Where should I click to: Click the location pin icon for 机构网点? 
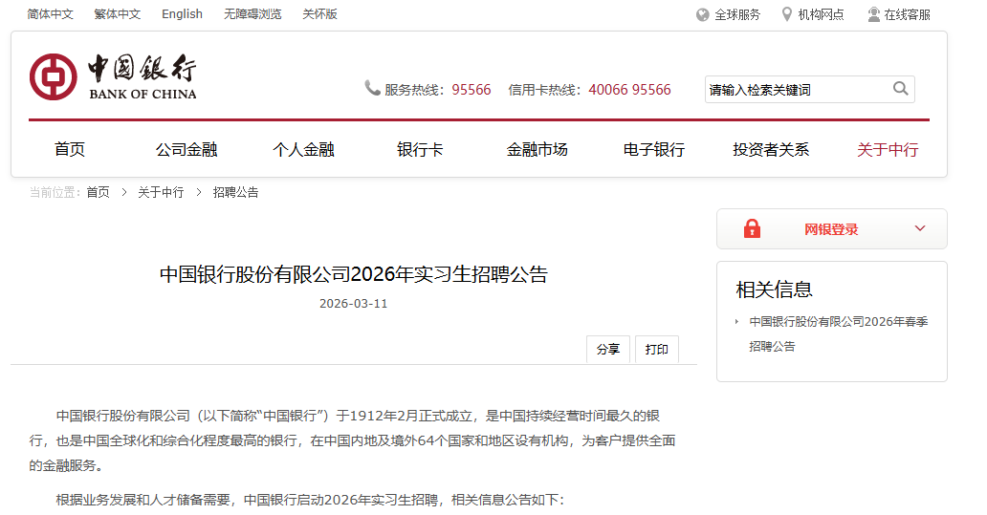(x=787, y=14)
